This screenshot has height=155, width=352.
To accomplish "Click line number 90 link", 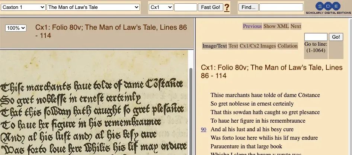I will pos(204,129).
